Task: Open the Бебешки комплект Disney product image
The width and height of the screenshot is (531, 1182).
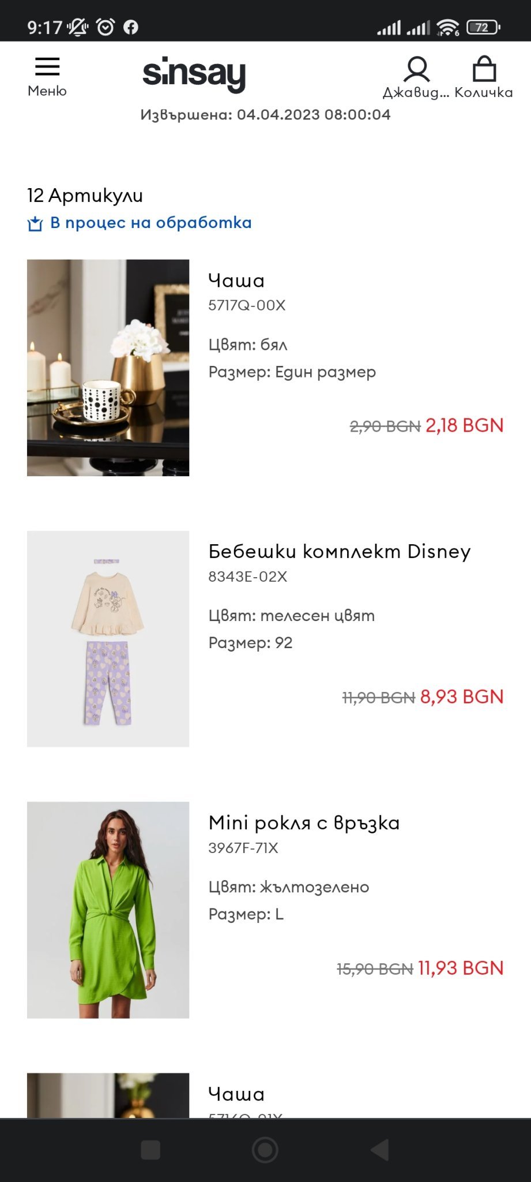Action: [108, 638]
